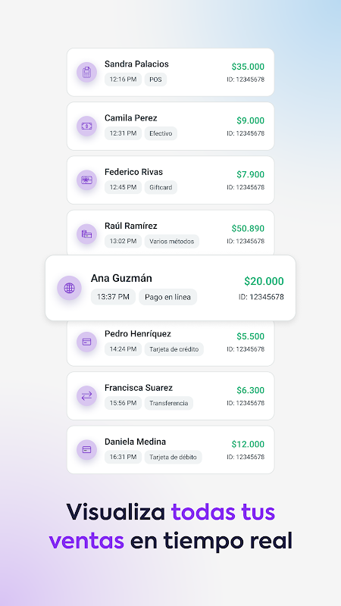This screenshot has height=606, width=341.
Task: Click the Giftcard payment tag
Action: (161, 187)
